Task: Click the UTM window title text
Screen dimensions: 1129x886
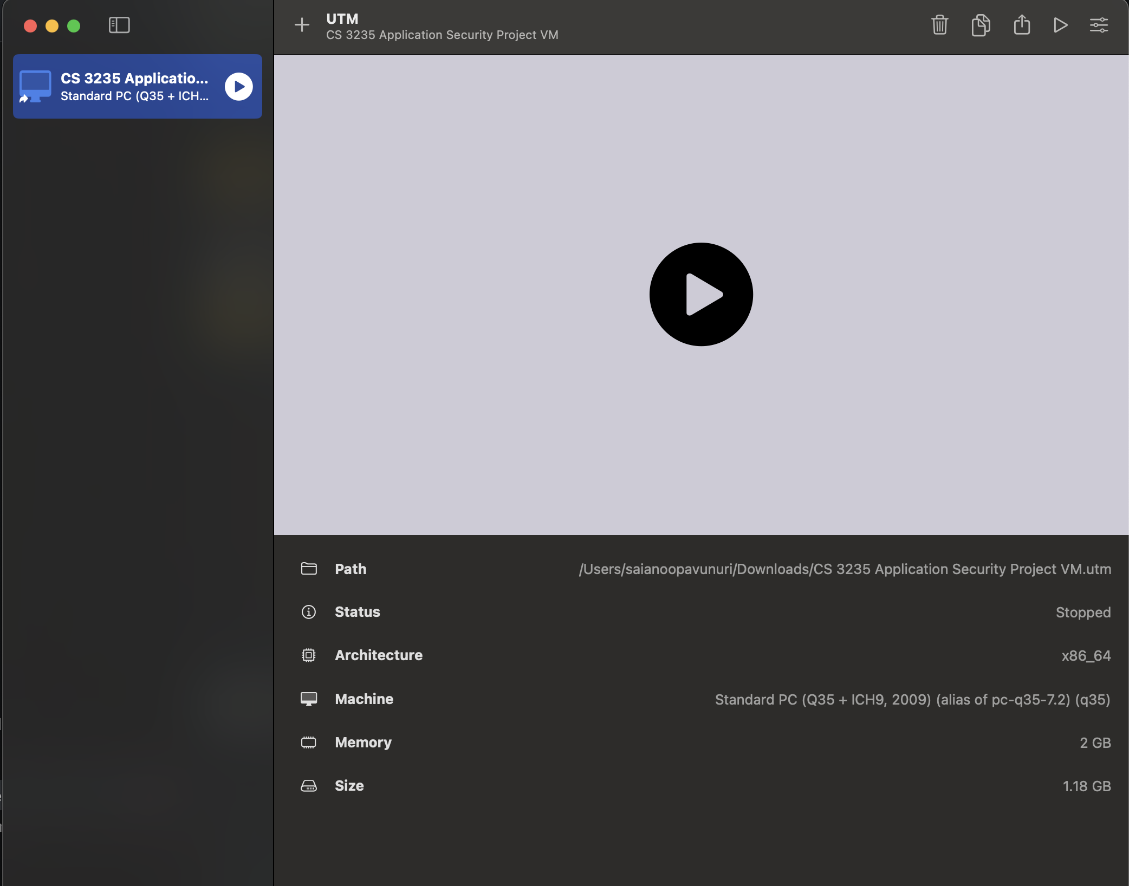Action: pos(342,19)
